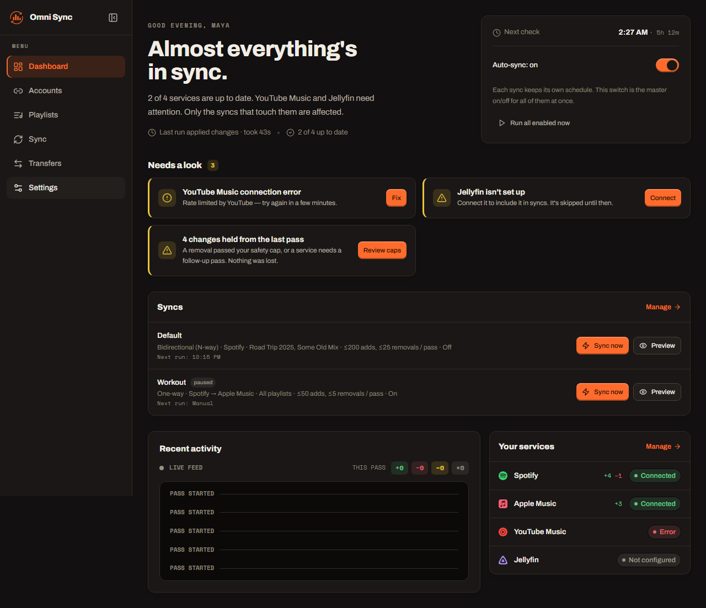Select the Default sync title

tap(169, 335)
